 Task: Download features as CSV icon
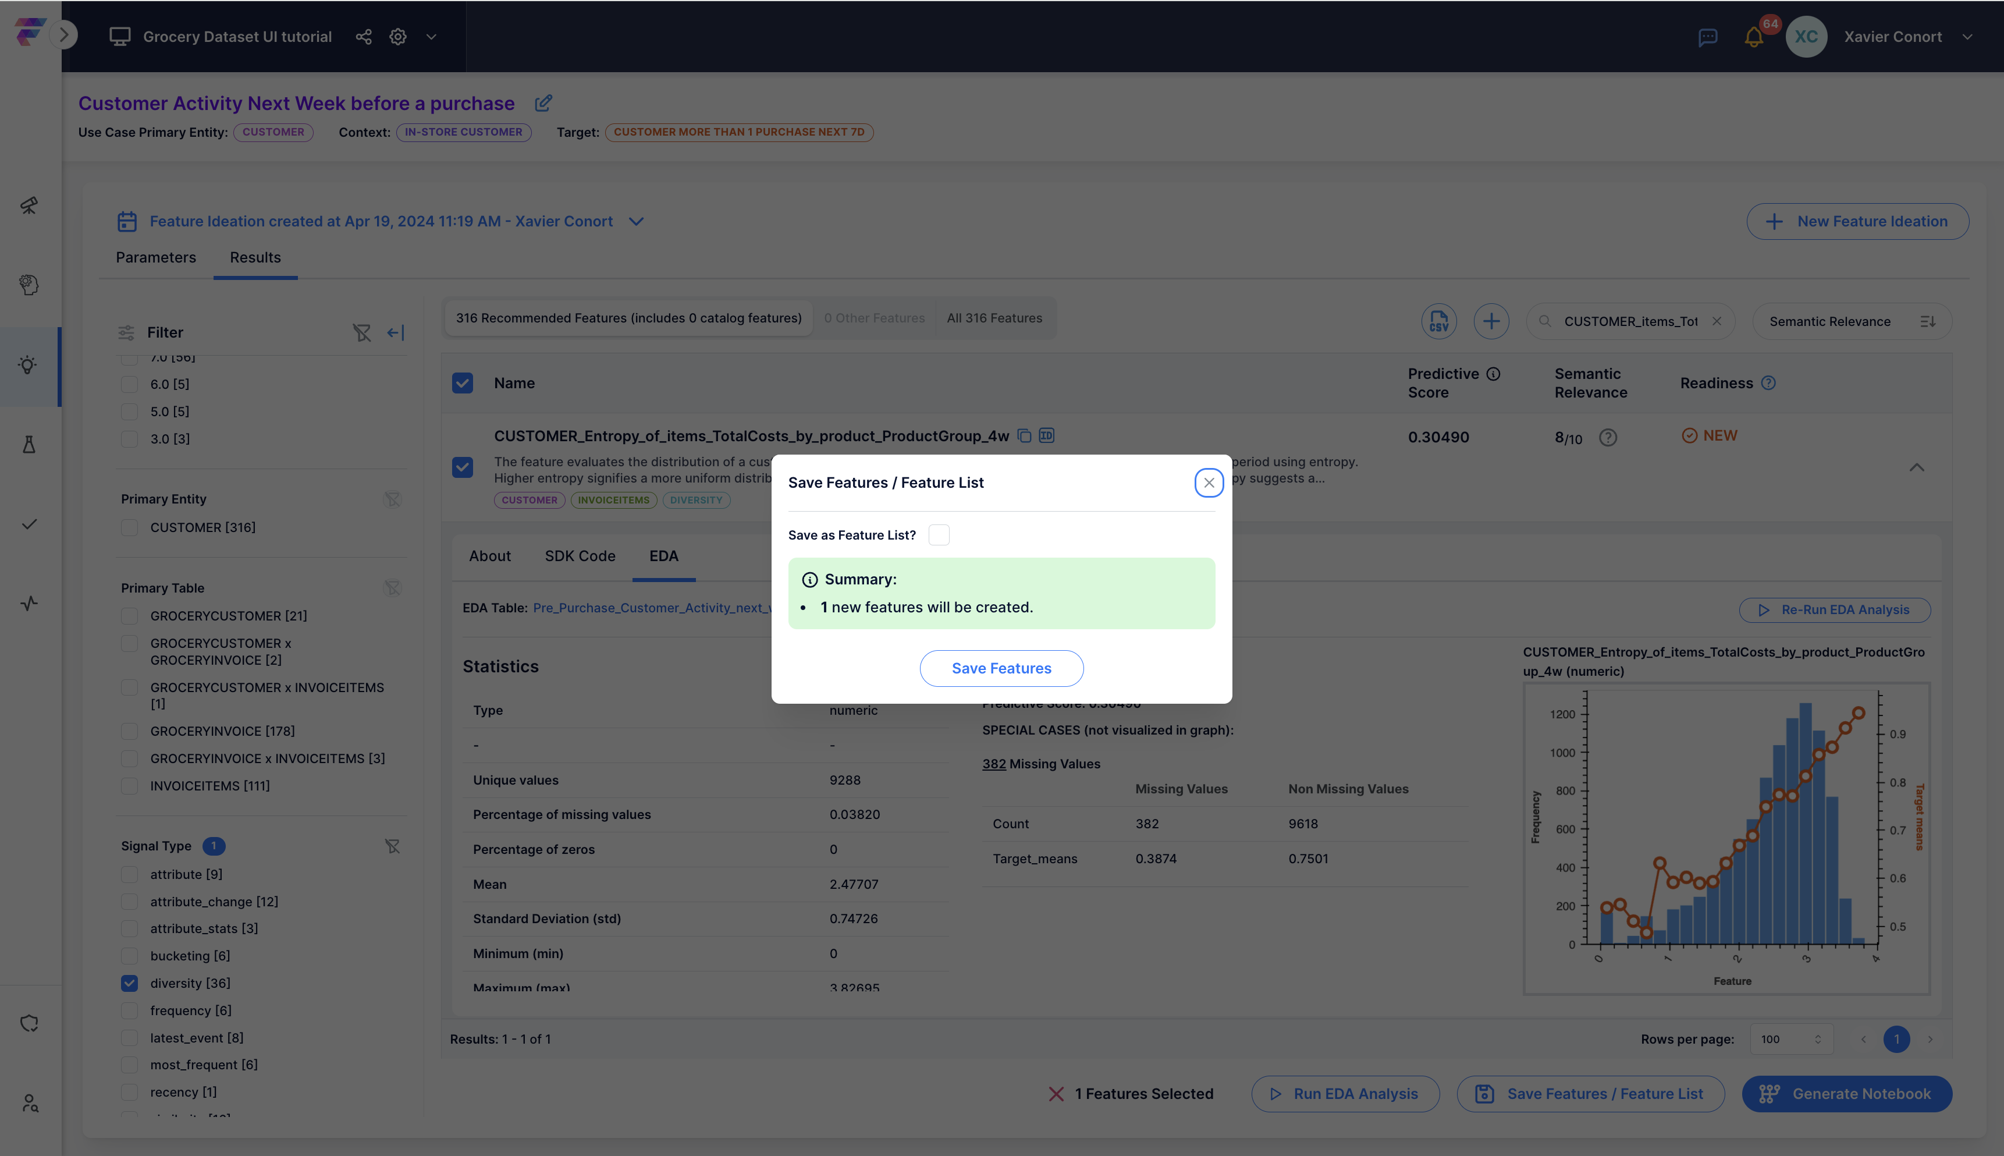coord(1439,321)
